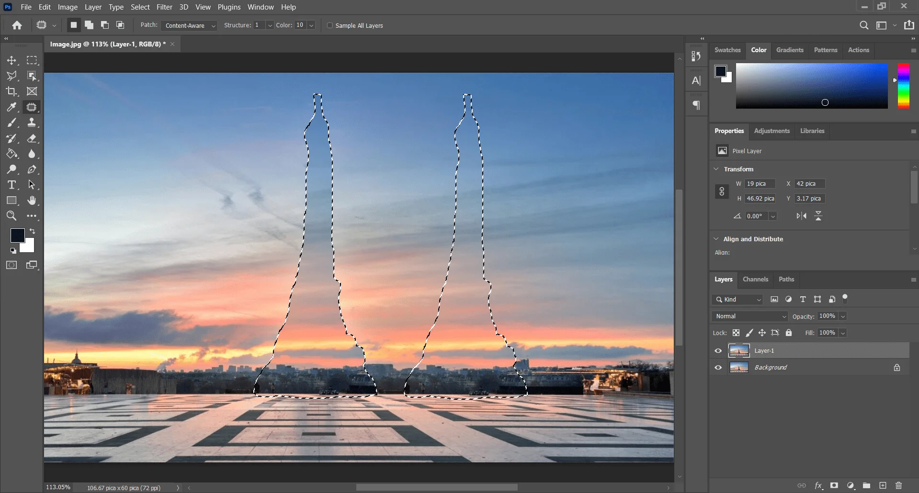Open the Color value dropdown
919x493 pixels.
click(311, 25)
